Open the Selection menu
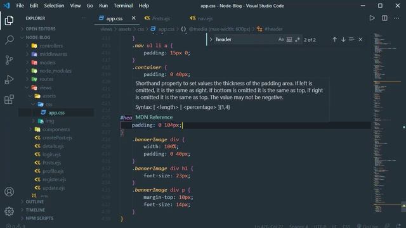Screen dimensions: 406x228 click(54, 6)
